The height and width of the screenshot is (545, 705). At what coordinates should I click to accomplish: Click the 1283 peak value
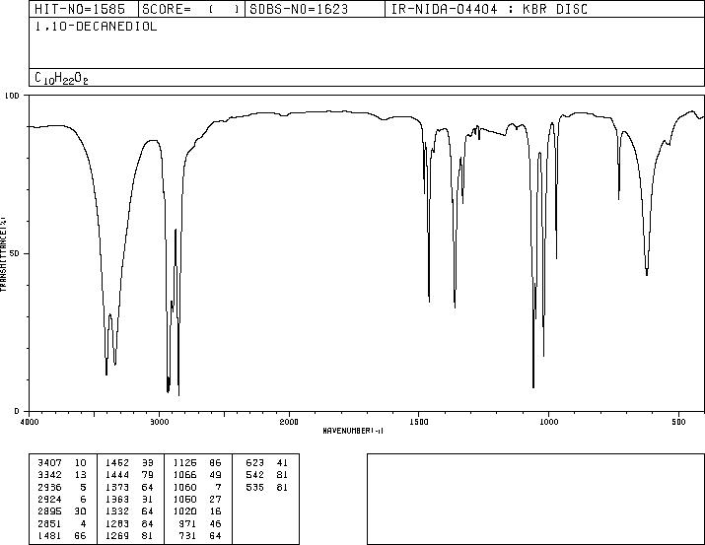117,523
